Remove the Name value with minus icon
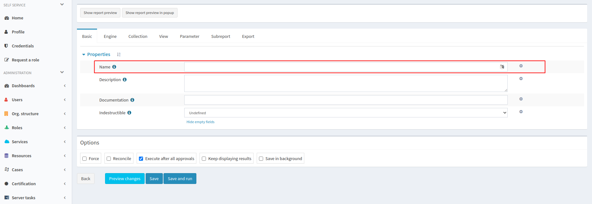The height and width of the screenshot is (204, 592). point(521,66)
